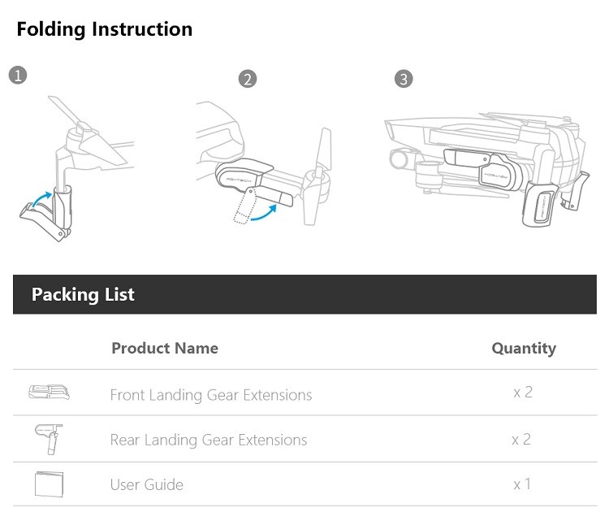Click the Front Landing Gear Extensions icon
609x525 pixels.
click(49, 392)
